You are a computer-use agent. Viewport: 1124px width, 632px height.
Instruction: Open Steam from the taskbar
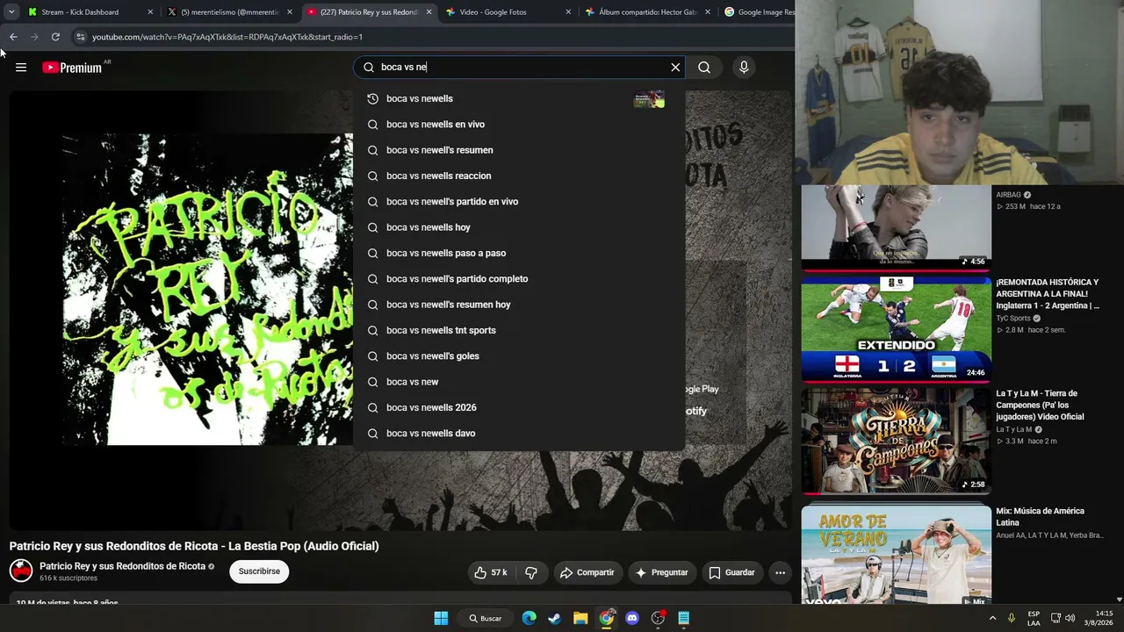click(x=554, y=618)
